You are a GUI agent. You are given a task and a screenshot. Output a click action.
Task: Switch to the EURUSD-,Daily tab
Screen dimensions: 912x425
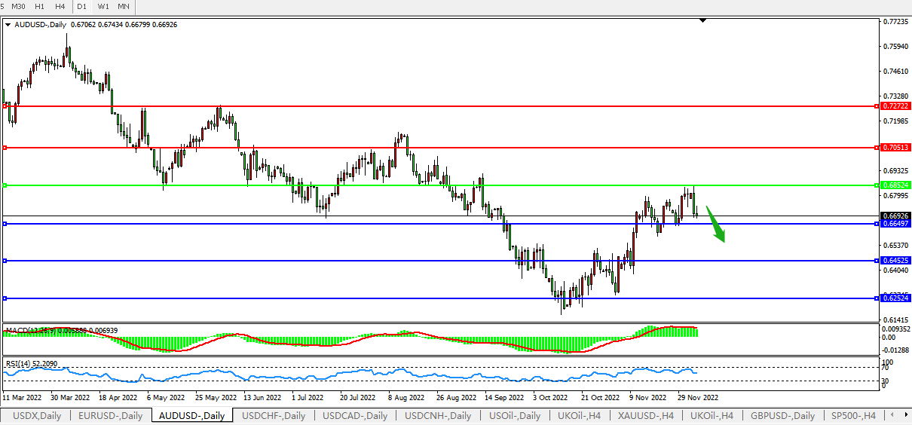110,415
